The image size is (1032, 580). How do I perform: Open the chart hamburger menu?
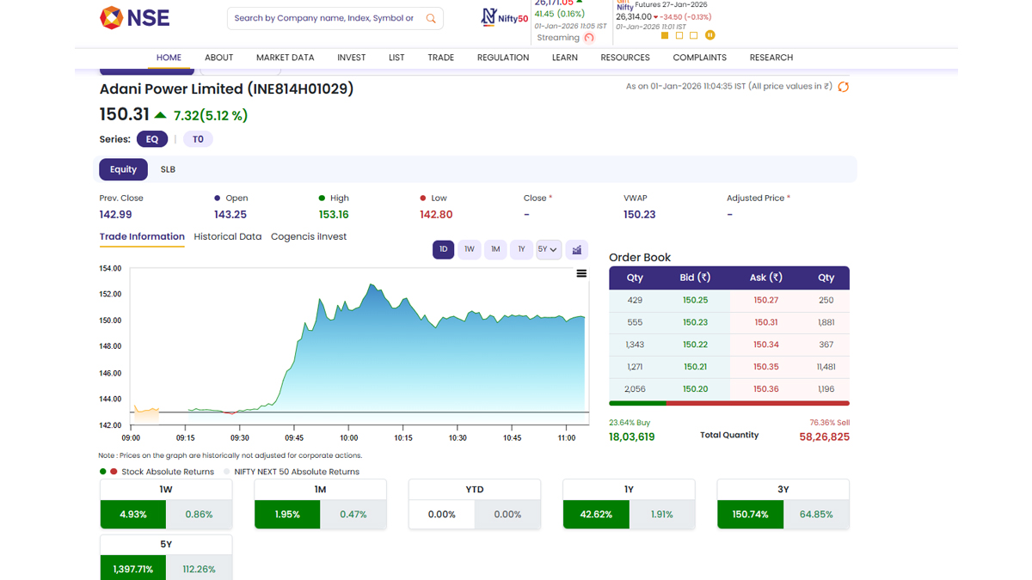tap(581, 273)
